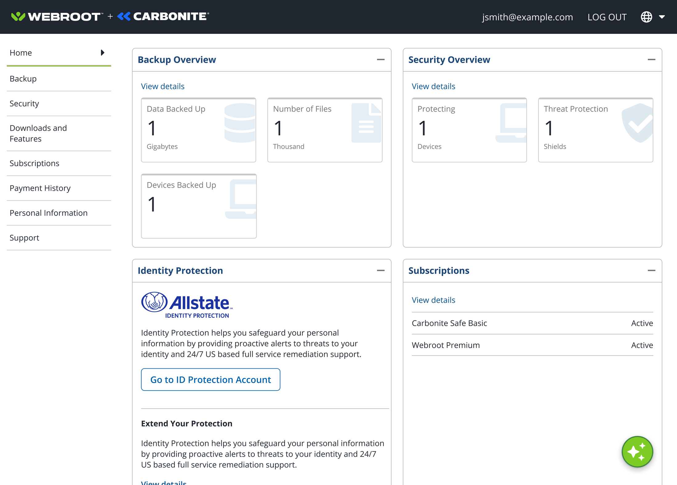
Task: Select Downloads and Features menu item
Action: [x=59, y=133]
